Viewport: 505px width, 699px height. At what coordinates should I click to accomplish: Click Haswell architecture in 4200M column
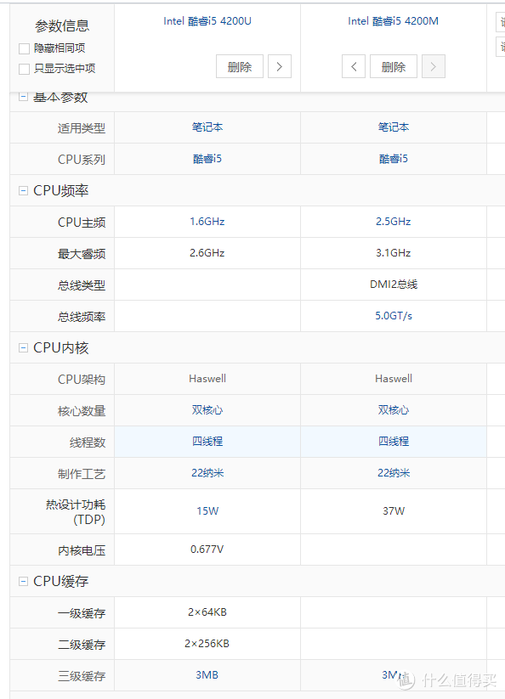click(x=394, y=379)
